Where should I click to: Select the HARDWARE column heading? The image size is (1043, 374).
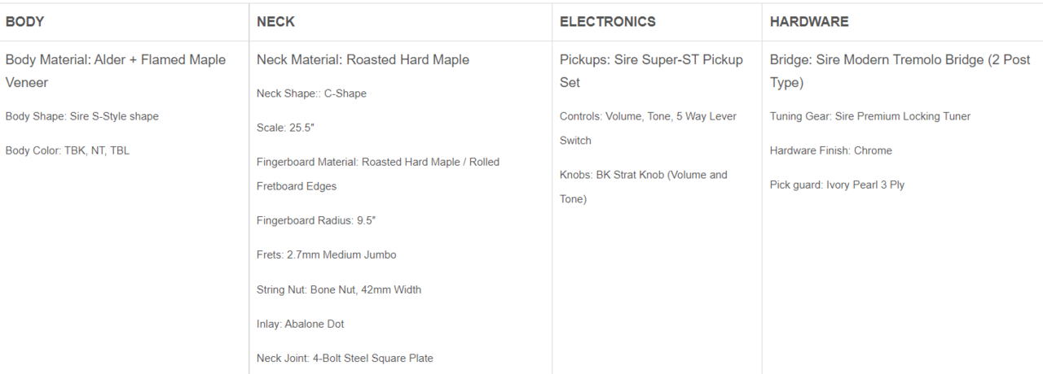point(808,22)
